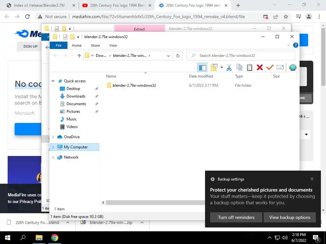
Task: Expand breadcrumb chevron after blender-2.79a-win...
Action: coord(150,56)
